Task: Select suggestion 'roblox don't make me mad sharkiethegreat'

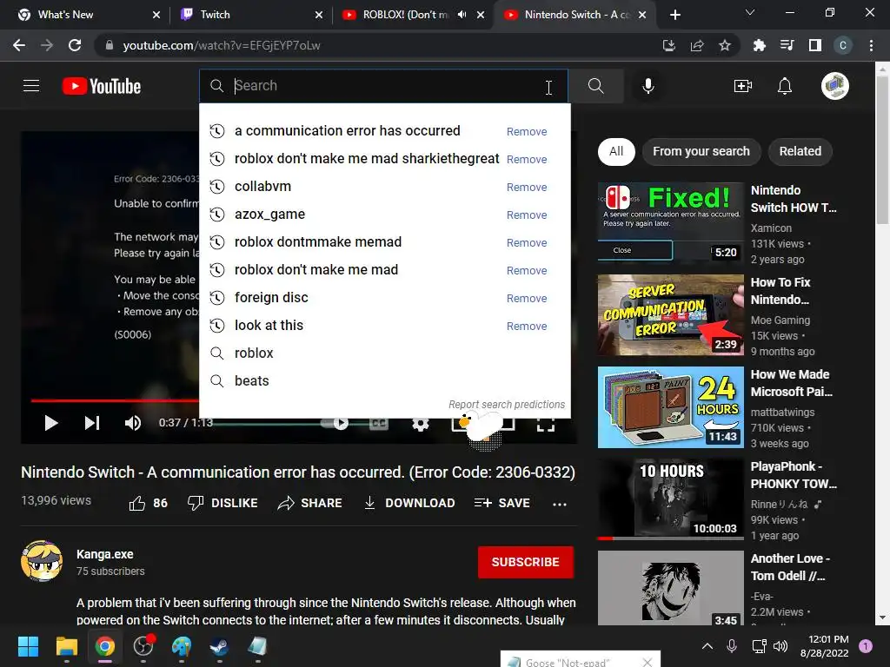Action: click(x=367, y=159)
